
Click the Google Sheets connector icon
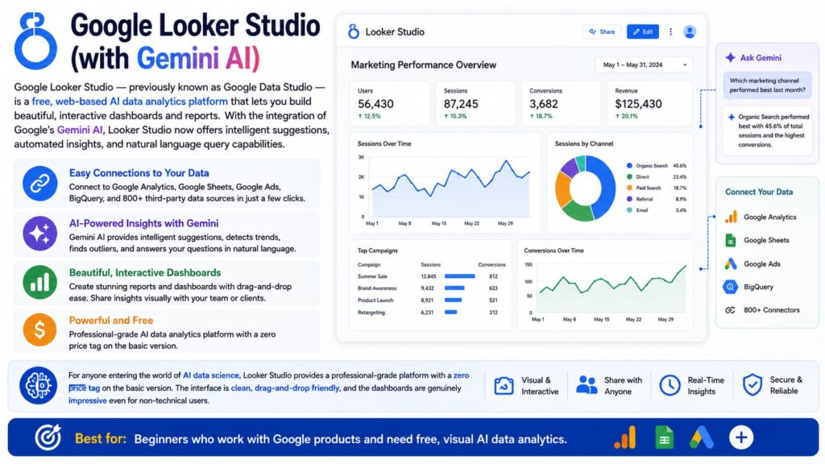pyautogui.click(x=730, y=240)
